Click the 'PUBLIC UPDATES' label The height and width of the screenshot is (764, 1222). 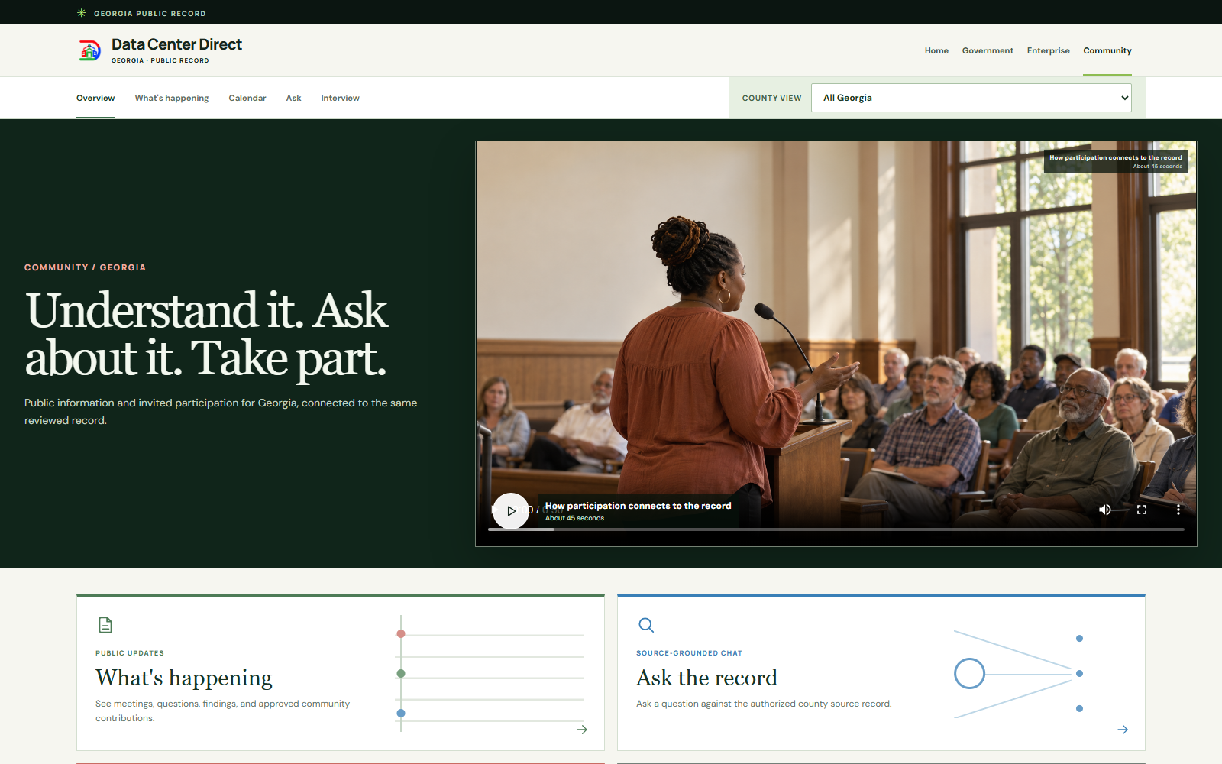click(130, 653)
